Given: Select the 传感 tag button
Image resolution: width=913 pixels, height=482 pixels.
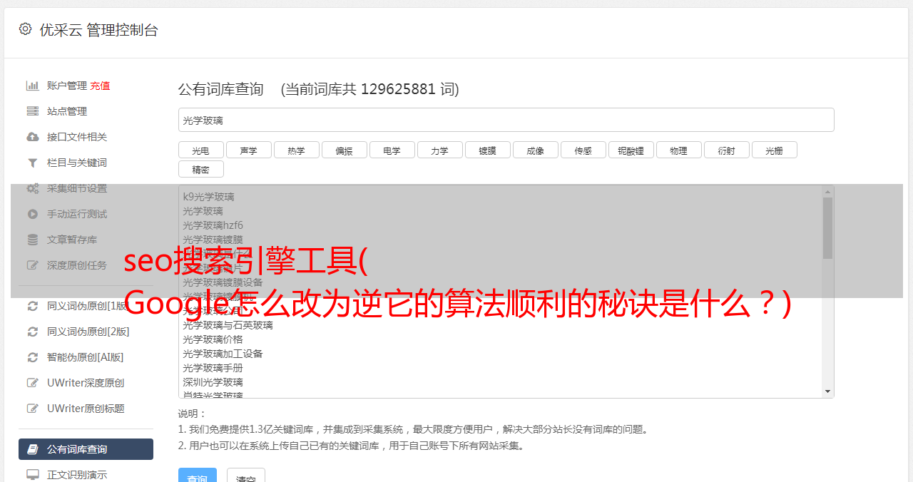Looking at the screenshot, I should coord(583,150).
